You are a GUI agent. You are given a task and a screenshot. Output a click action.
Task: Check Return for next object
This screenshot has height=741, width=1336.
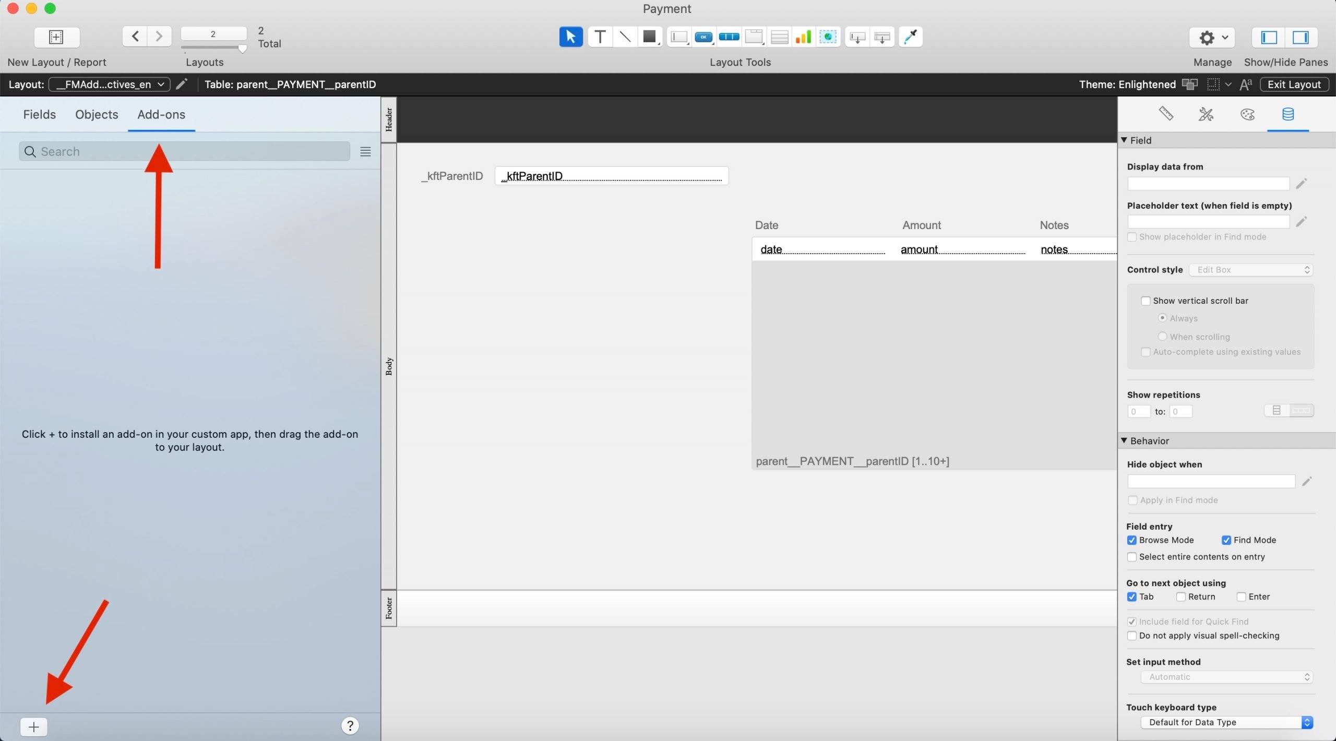click(1180, 596)
